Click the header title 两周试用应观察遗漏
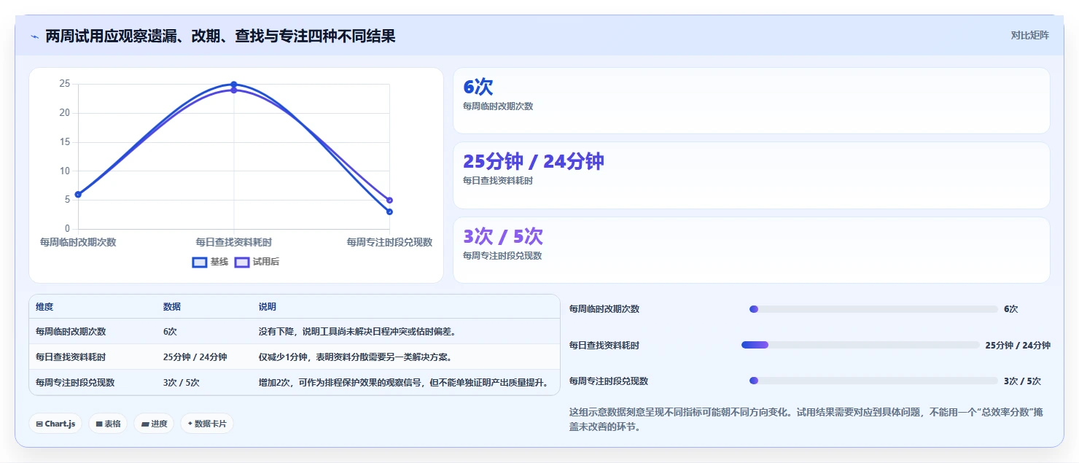 point(220,36)
